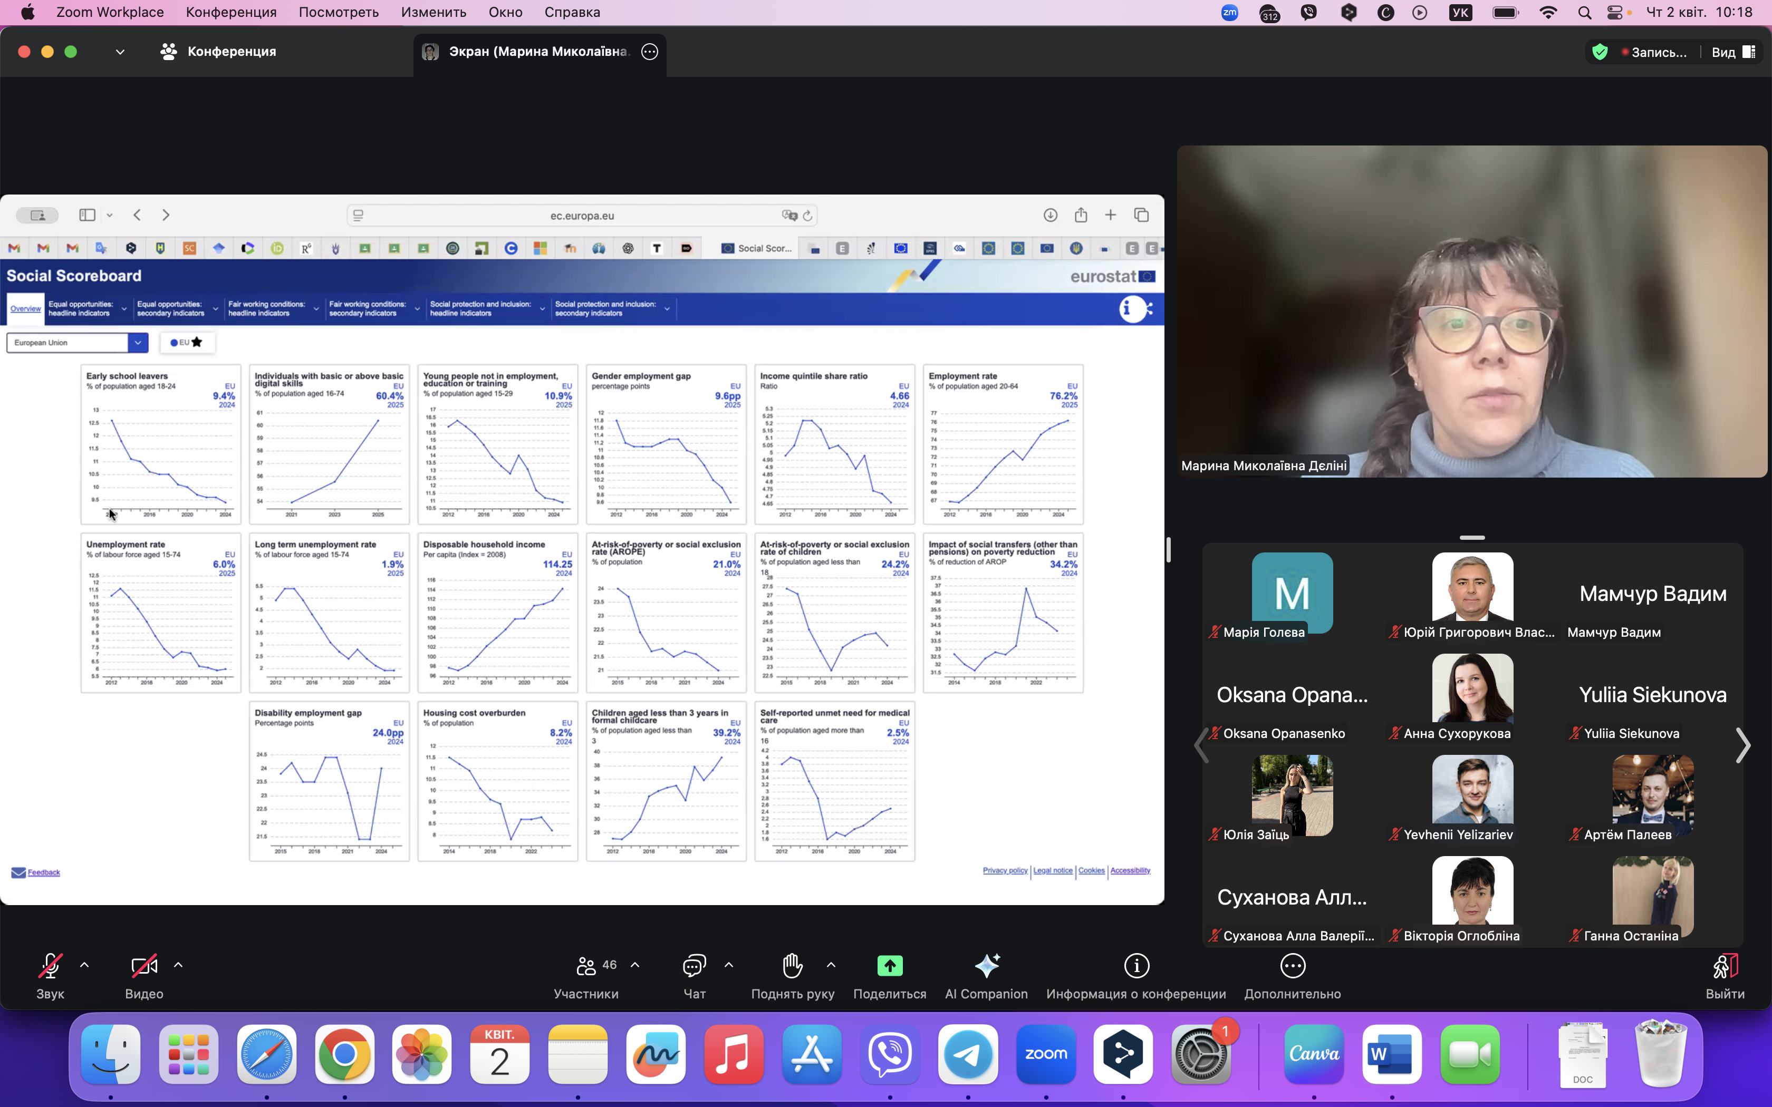The width and height of the screenshot is (1772, 1107).
Task: Select the shared Screen tab of Марина Миколаївна
Action: point(539,52)
